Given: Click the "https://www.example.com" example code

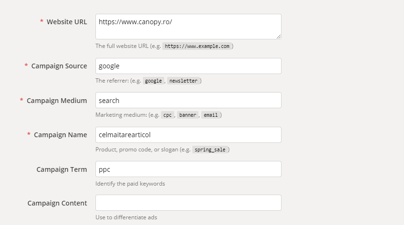Looking at the screenshot, I should pos(197,47).
